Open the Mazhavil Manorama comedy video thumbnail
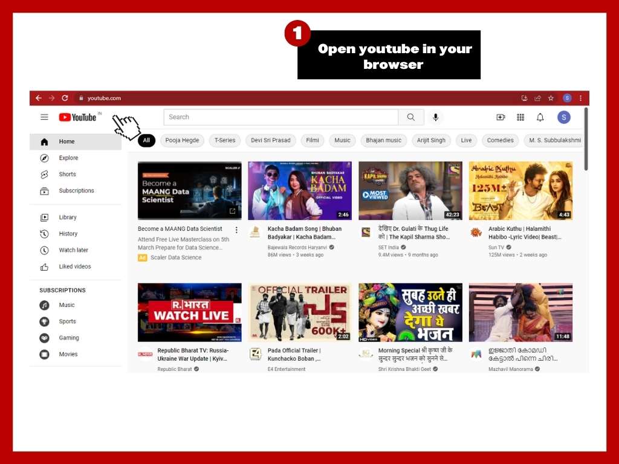 (x=520, y=312)
